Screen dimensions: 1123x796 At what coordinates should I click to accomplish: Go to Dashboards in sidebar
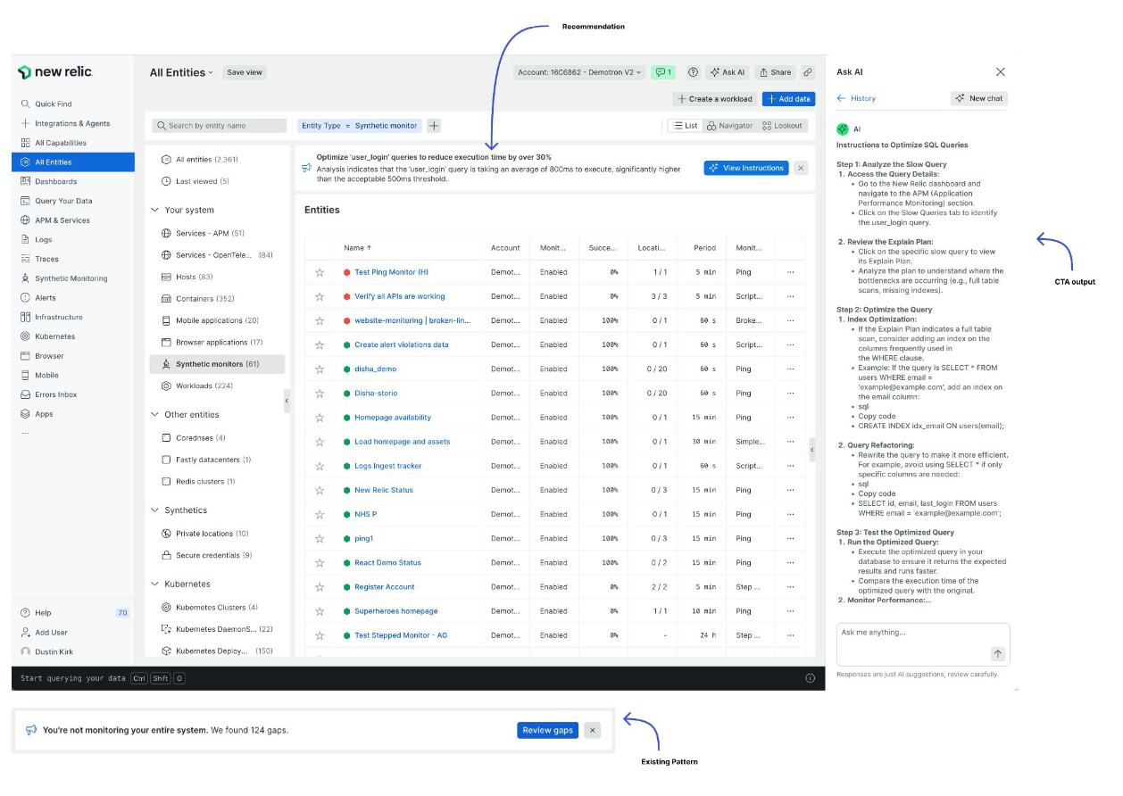(x=55, y=181)
